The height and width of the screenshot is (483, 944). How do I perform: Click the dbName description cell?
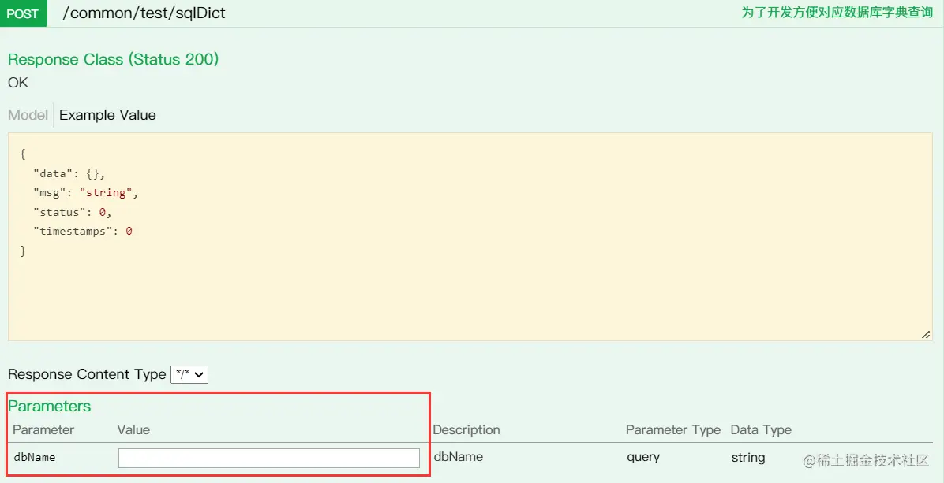pyautogui.click(x=458, y=456)
